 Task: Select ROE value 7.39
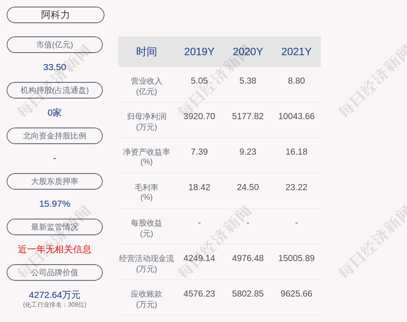[x=199, y=152]
